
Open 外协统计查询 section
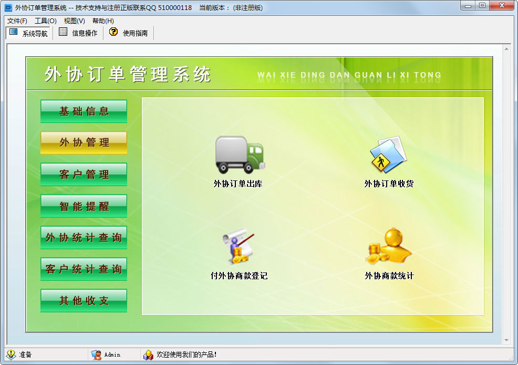tap(84, 238)
